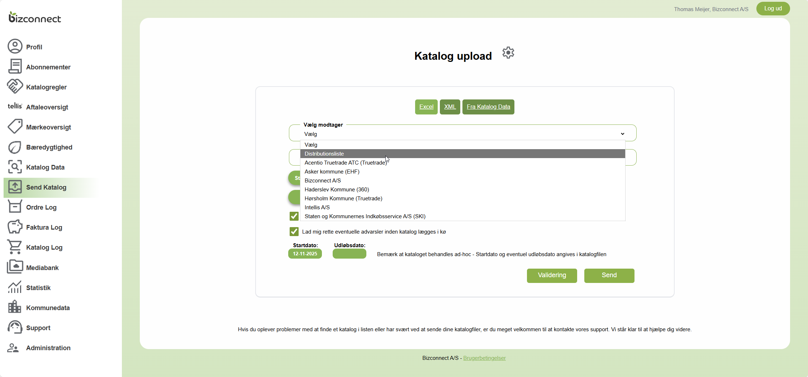The image size is (808, 377).
Task: Click the Send button
Action: (609, 275)
